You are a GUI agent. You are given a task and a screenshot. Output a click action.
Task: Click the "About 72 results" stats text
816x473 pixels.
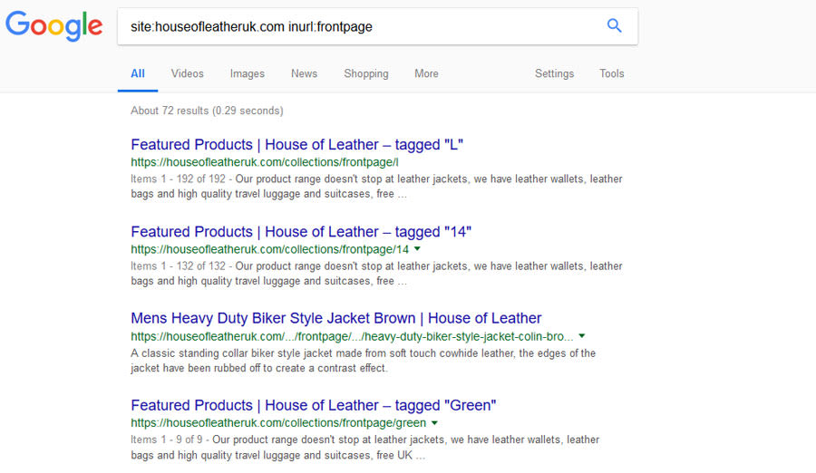point(207,111)
